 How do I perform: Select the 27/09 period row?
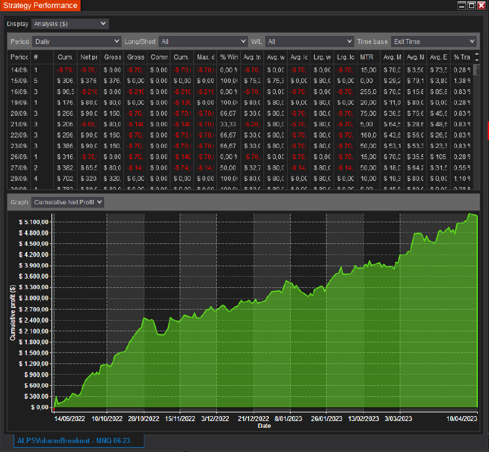[x=240, y=168]
